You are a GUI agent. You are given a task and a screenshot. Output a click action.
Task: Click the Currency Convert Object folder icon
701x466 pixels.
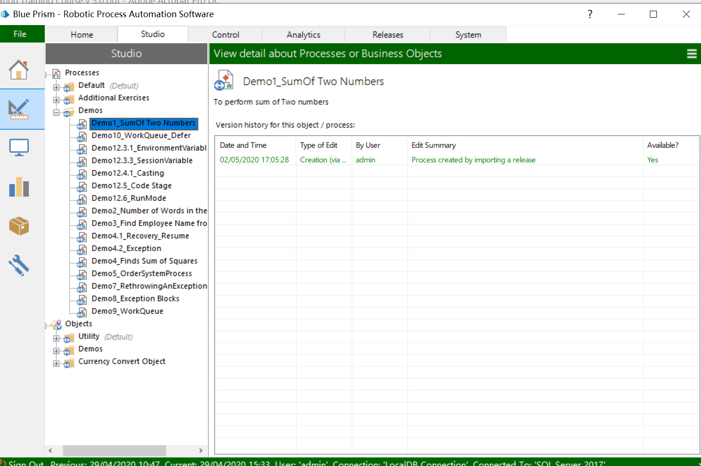[x=69, y=362]
